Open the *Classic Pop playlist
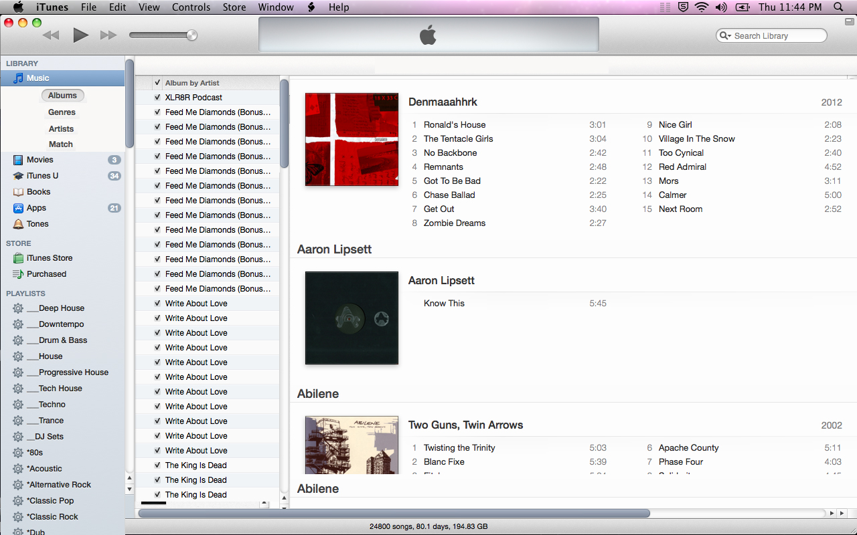 click(50, 501)
